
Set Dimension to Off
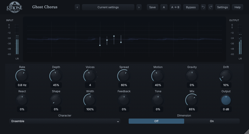click(x=156, y=121)
